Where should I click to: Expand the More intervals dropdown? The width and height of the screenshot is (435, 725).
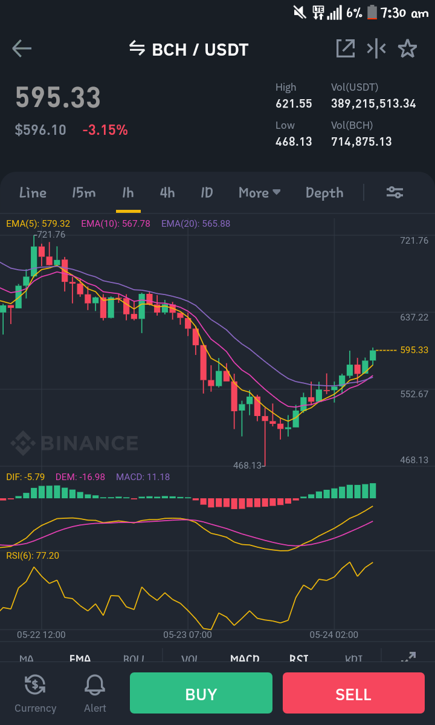pyautogui.click(x=259, y=192)
